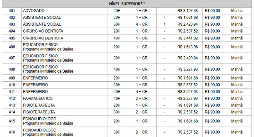This screenshot has height=137, width=255.
Task: Click the ADVOGADO job title
Action: coord(34,11)
